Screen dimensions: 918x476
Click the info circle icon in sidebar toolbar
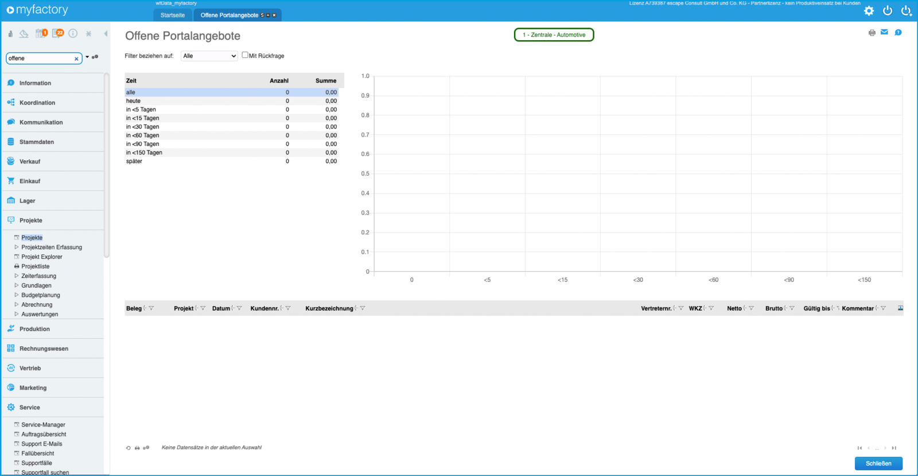pyautogui.click(x=73, y=33)
